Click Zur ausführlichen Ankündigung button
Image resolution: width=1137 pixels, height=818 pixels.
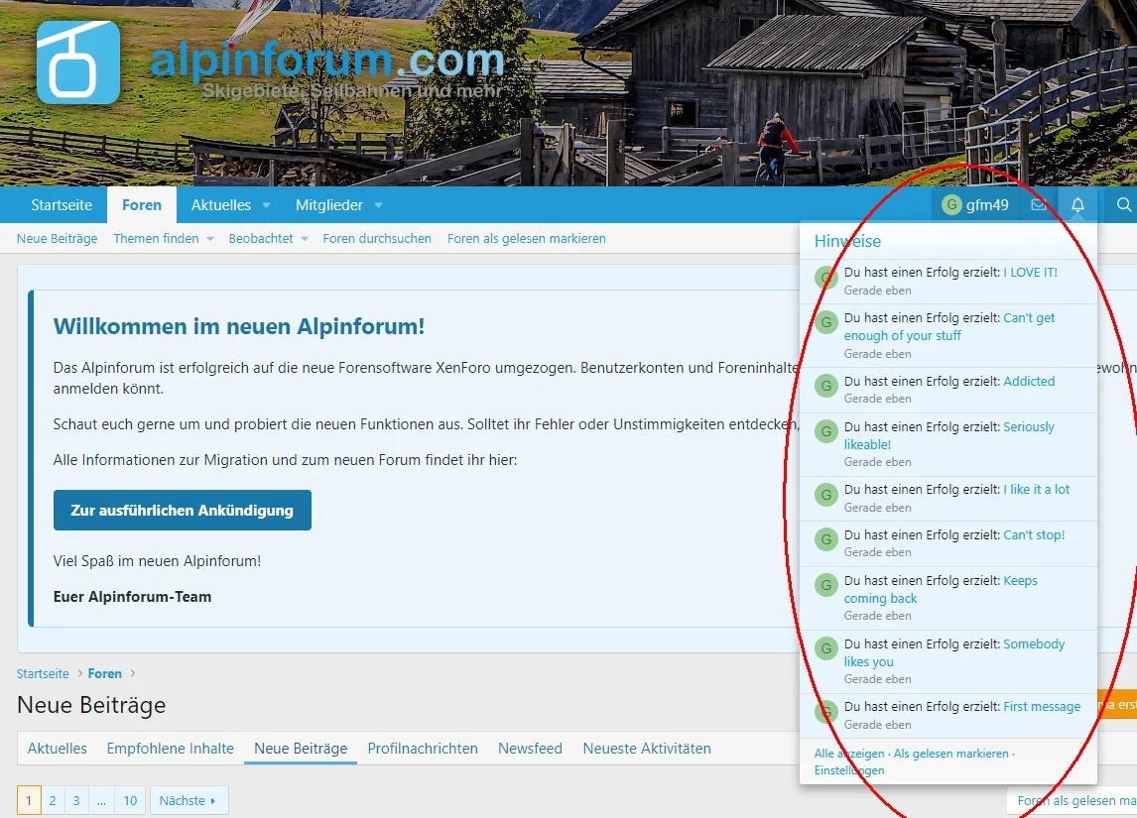click(x=182, y=510)
